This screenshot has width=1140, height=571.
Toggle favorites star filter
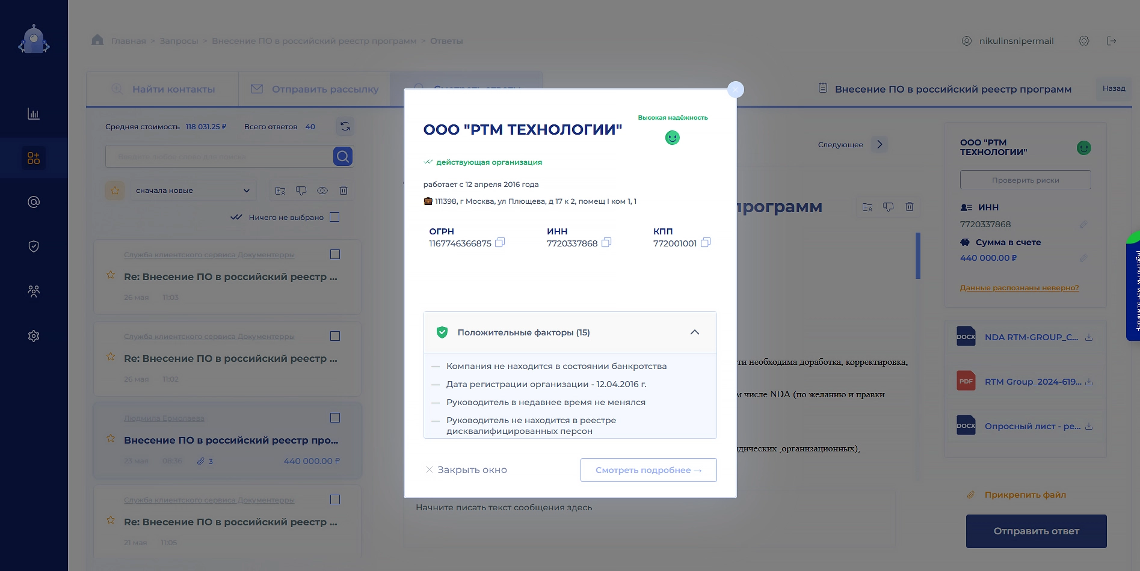click(115, 191)
